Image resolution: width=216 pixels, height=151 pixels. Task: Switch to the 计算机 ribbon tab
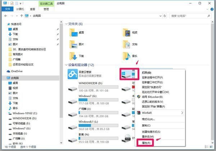[x=20, y=9]
